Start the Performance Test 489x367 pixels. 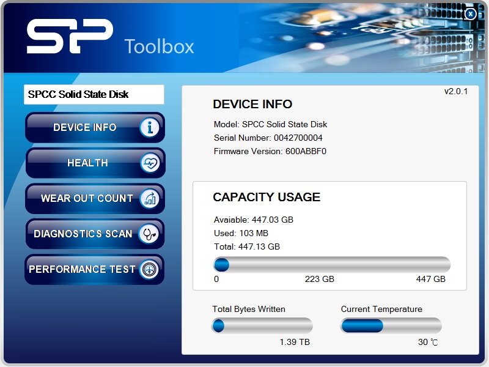[87, 269]
